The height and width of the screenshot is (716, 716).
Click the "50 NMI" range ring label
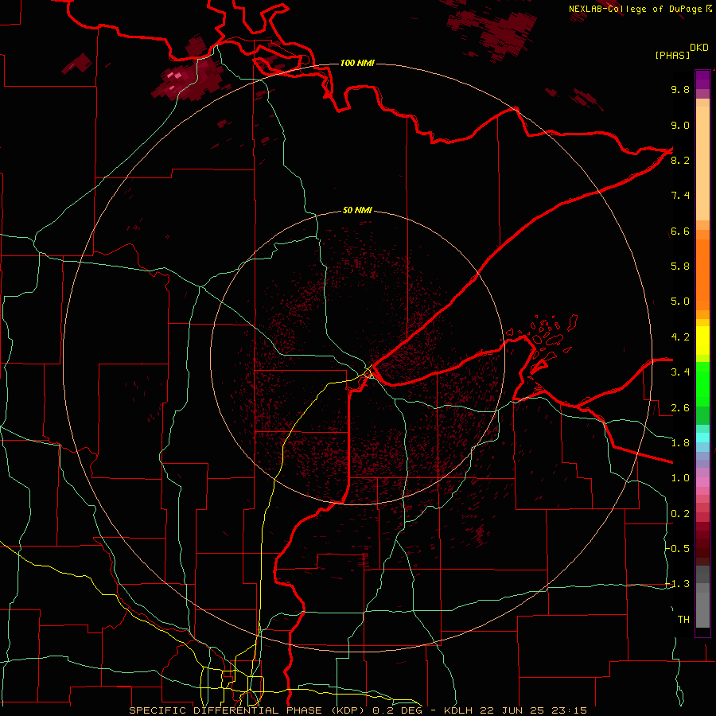(x=357, y=211)
